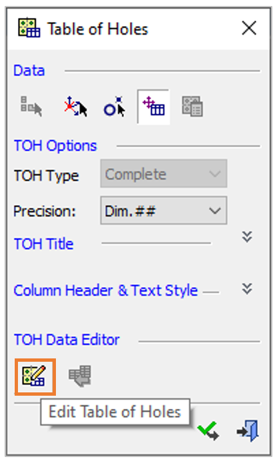Screen dimensions: 277x461
Task: Click the Data section heading
Action: [29, 71]
